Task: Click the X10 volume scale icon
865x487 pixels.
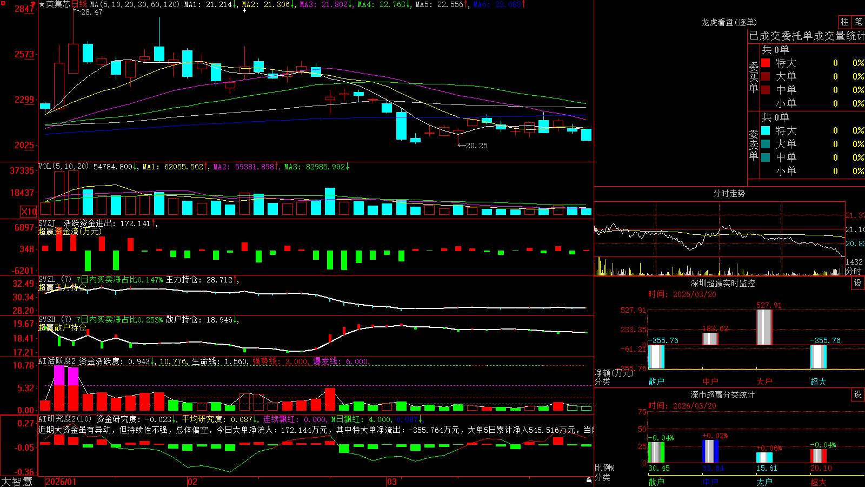Action: pos(29,212)
